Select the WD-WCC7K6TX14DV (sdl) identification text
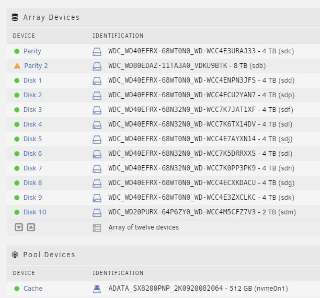This screenshot has height=298, width=320. tap(200, 124)
